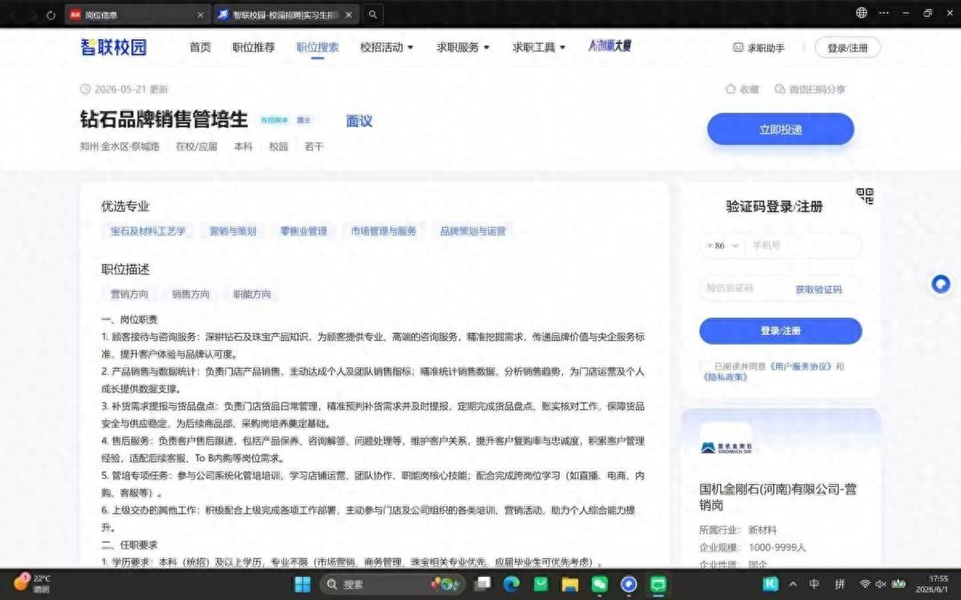The height and width of the screenshot is (600, 961).
Task: Switch to the 岗位信息 browser tab
Action: [x=137, y=14]
